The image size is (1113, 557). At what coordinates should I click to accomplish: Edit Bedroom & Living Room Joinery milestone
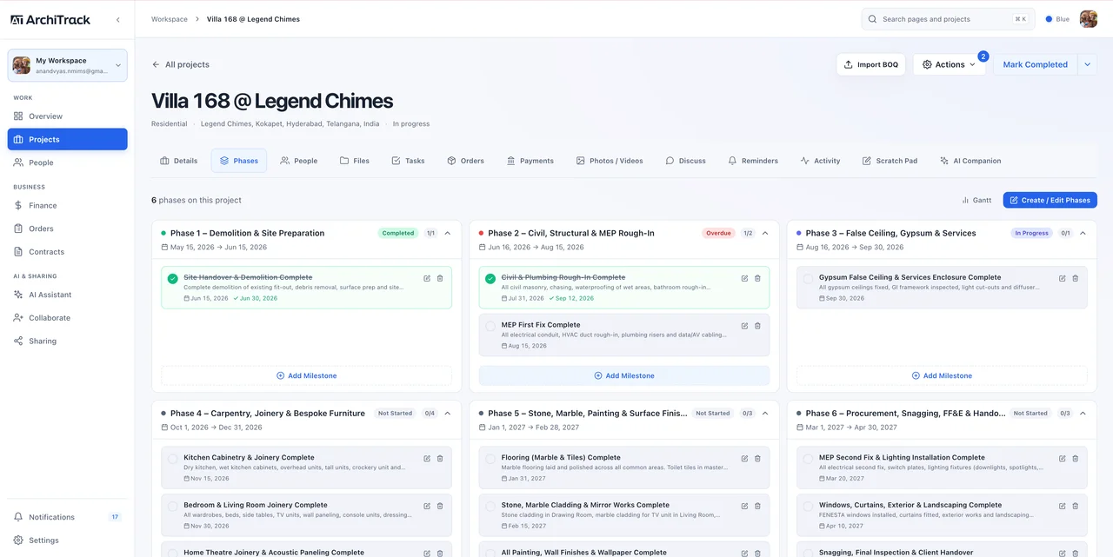[x=427, y=506]
